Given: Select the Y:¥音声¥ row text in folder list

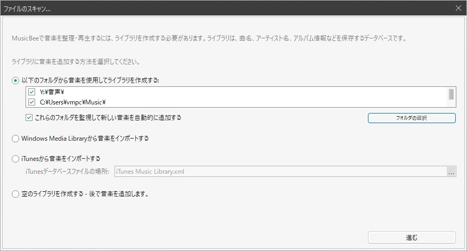Looking at the screenshot, I should point(53,92).
